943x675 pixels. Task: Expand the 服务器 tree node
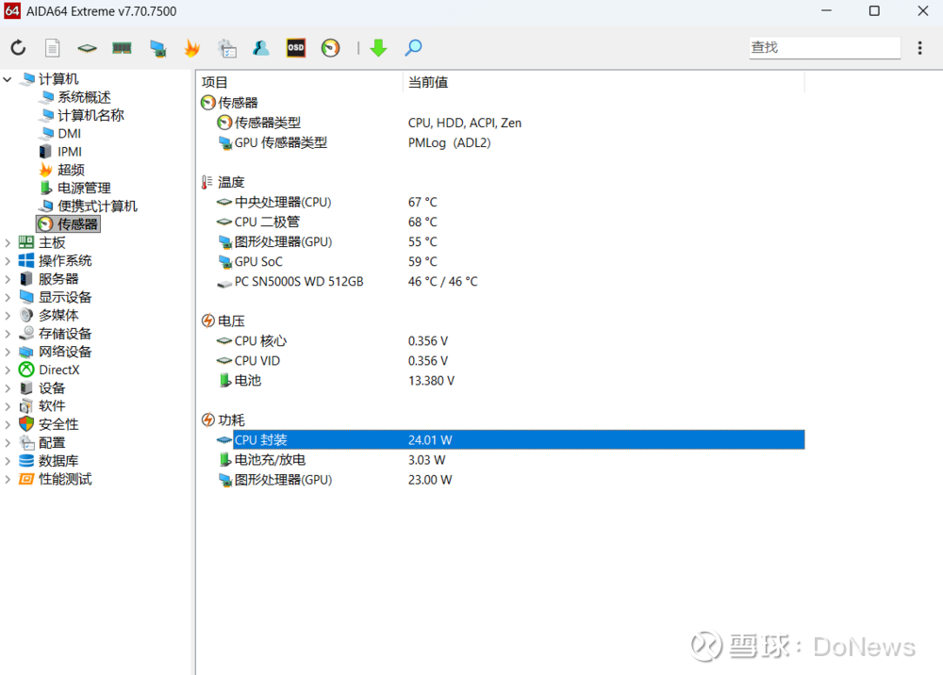point(8,279)
